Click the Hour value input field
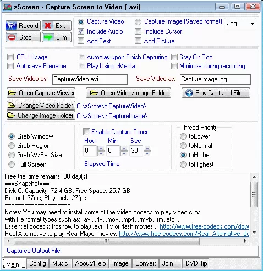 pyautogui.click(x=90, y=151)
